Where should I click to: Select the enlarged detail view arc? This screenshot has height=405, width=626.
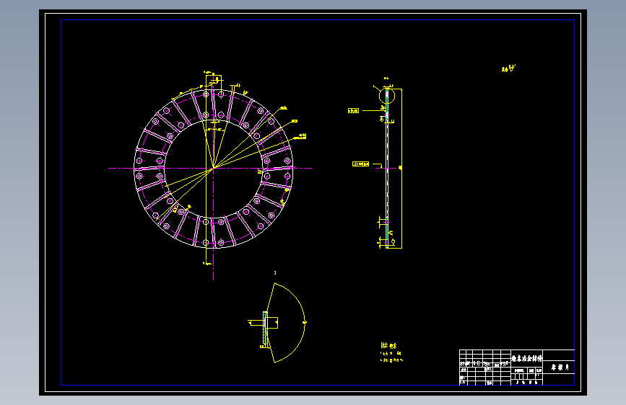click(289, 323)
